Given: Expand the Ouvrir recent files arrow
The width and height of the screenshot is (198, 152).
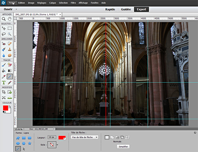Looking at the screenshot, I should [x=16, y=9].
